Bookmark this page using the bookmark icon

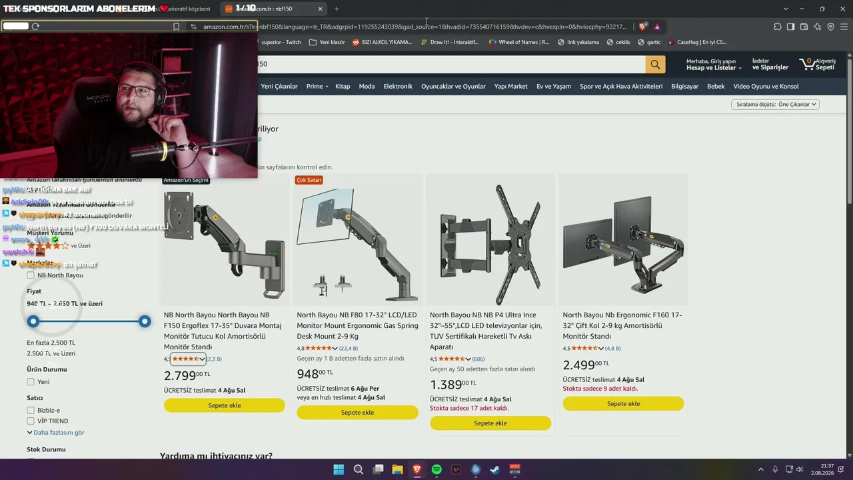click(x=176, y=27)
